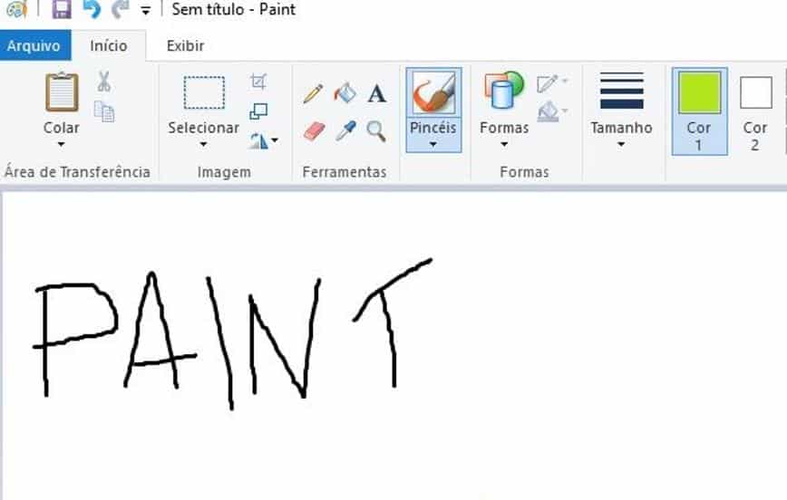787x500 pixels.
Task: Click the resize image icon
Action: tap(258, 111)
